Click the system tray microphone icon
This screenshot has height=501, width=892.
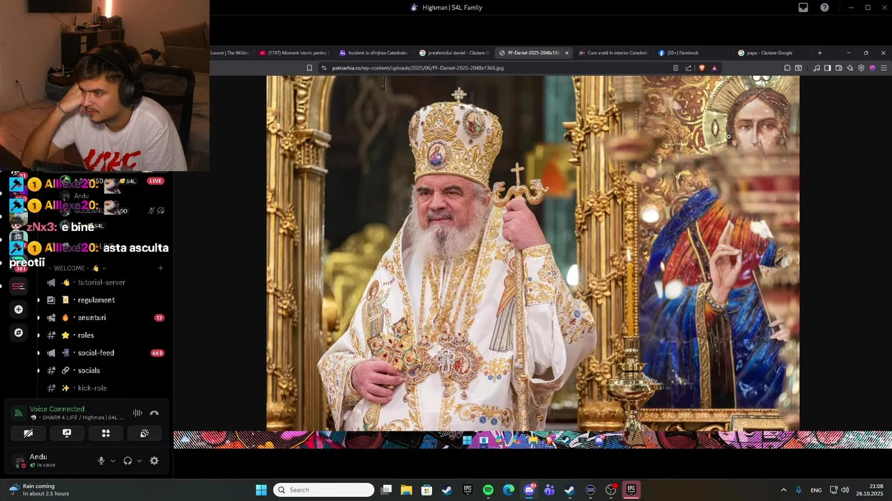click(x=799, y=490)
